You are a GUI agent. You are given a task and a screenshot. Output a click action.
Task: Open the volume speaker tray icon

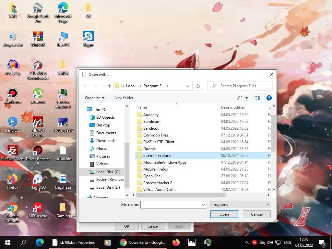(270, 243)
